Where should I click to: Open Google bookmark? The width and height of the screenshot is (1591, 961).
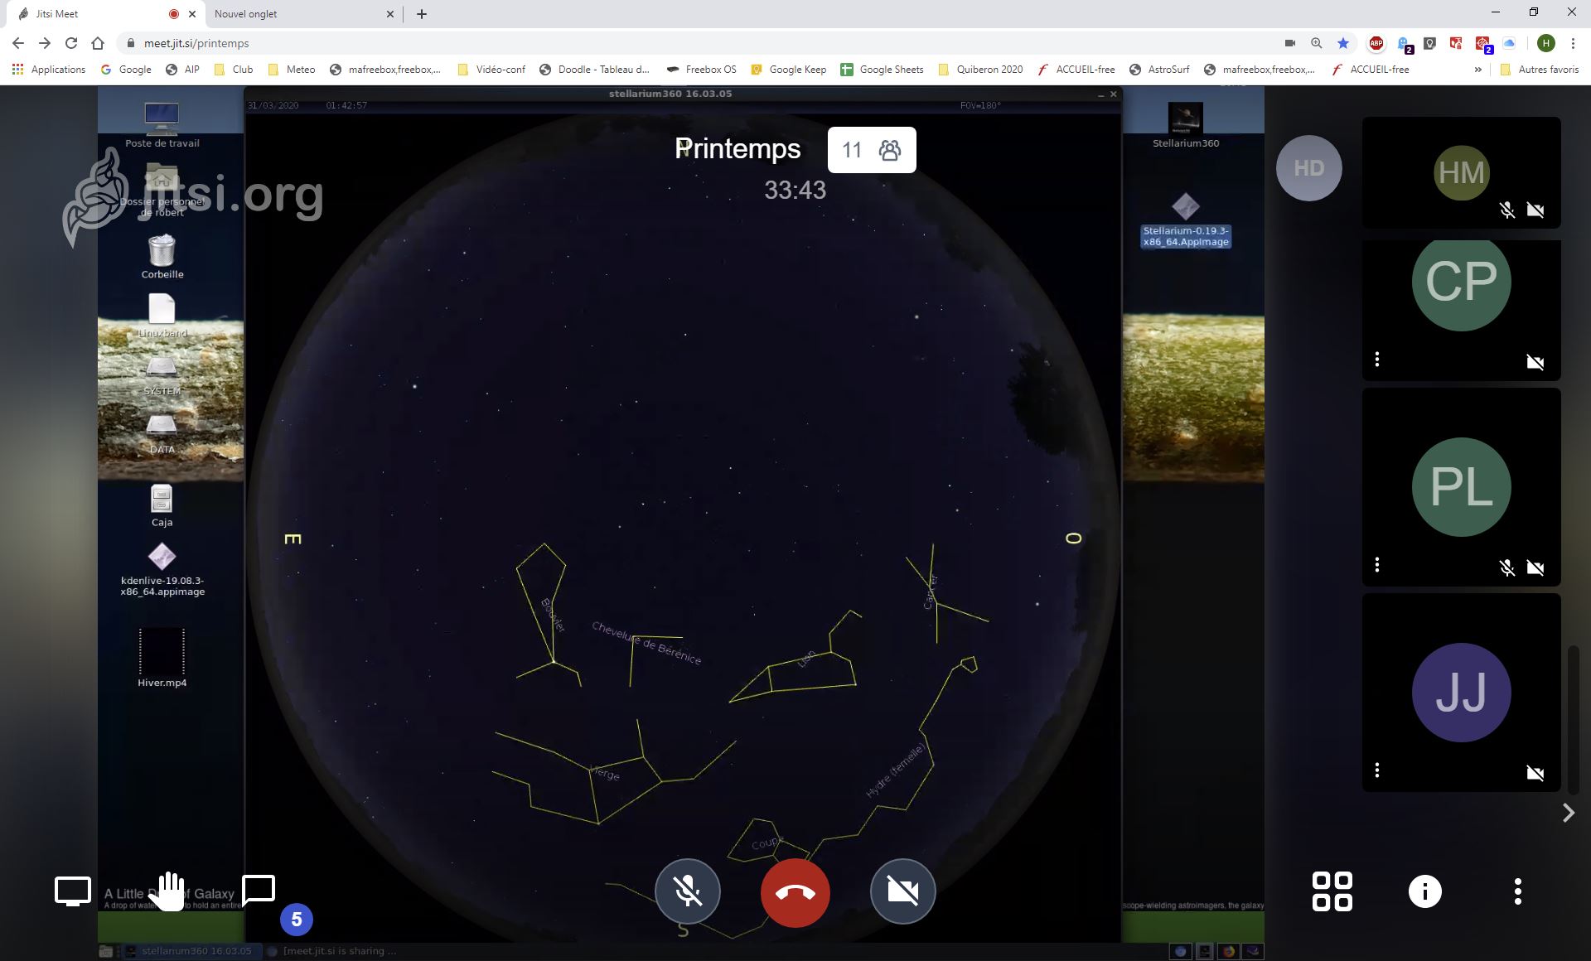point(126,70)
